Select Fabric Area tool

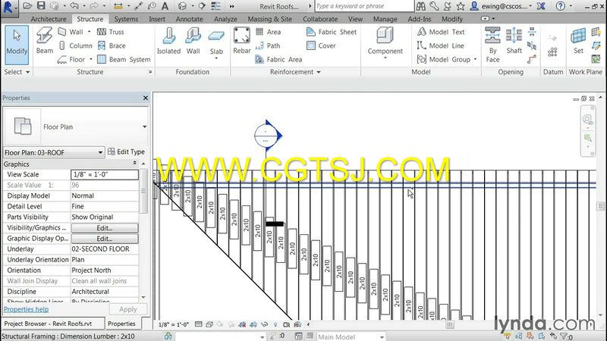point(278,60)
